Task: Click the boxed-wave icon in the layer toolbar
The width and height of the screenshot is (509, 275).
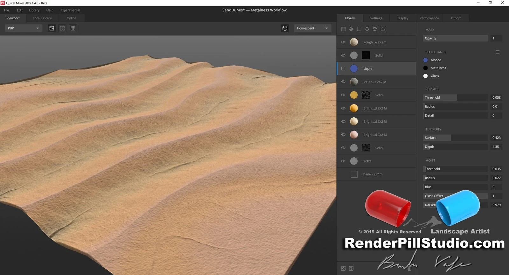Action: tap(383, 29)
